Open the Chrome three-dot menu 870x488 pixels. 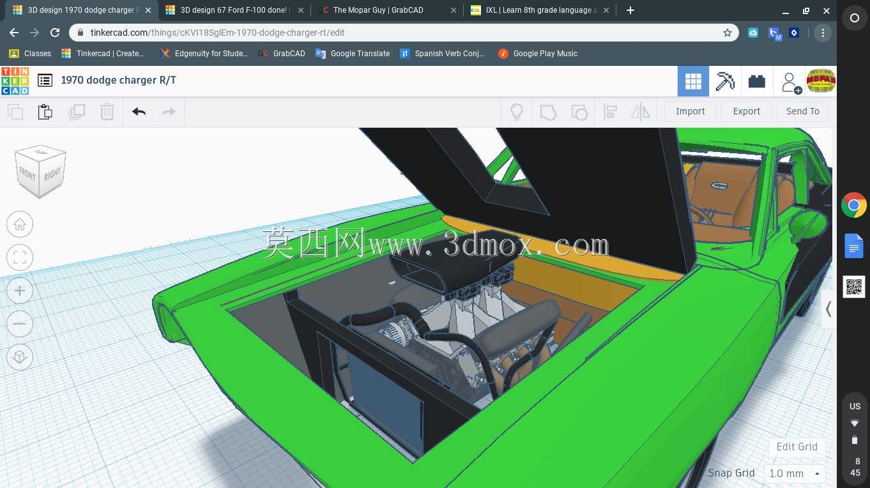[823, 33]
